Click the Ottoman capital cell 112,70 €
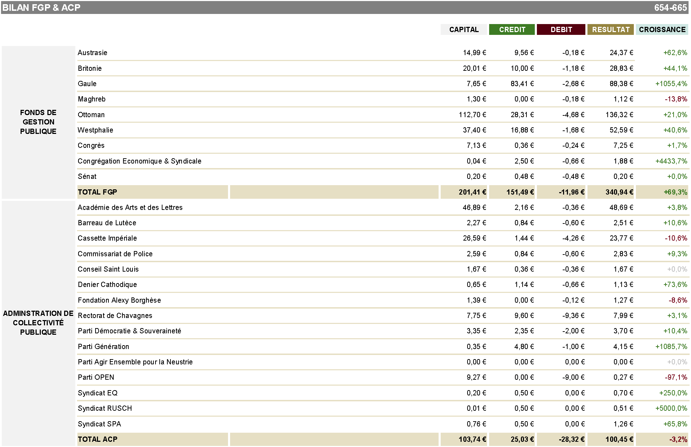The image size is (691, 447). tap(472, 115)
